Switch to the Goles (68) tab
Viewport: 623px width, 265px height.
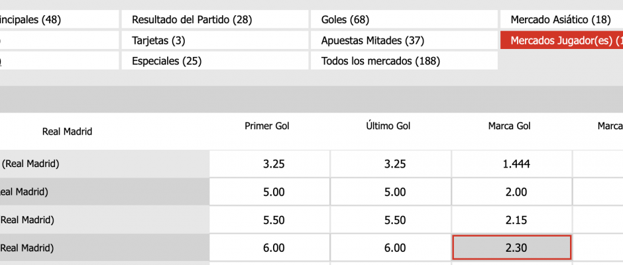point(404,20)
